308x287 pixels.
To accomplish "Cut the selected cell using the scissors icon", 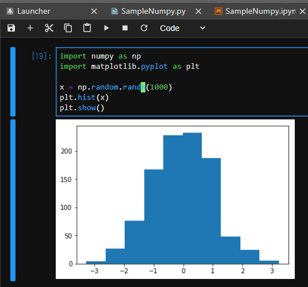I will [x=49, y=28].
